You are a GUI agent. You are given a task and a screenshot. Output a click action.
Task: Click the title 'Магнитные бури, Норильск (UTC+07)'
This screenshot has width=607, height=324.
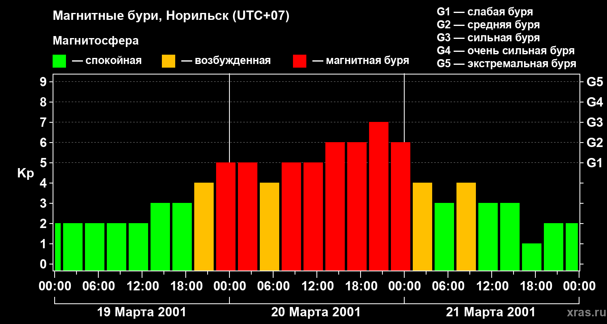(171, 16)
